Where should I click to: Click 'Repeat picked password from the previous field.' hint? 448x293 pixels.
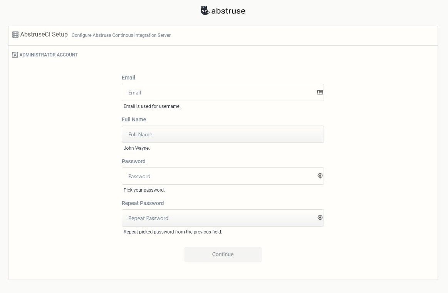[173, 232]
